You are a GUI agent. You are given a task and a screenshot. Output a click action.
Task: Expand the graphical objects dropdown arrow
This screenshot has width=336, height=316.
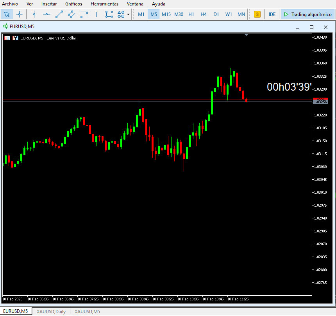[x=129, y=14]
